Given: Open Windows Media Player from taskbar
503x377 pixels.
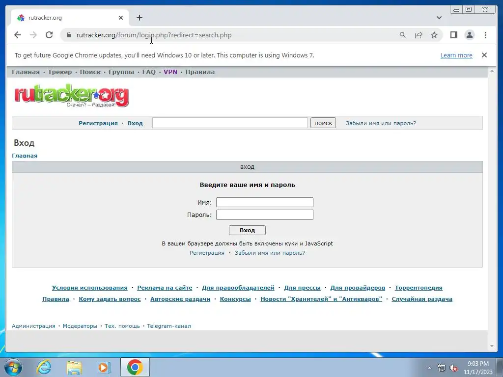Looking at the screenshot, I should point(104,367).
